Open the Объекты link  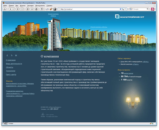click(x=10, y=67)
